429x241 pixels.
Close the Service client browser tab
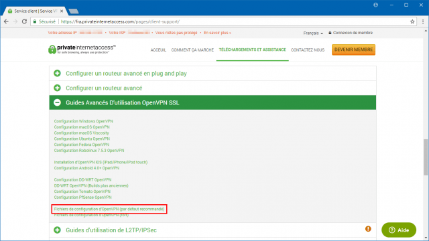click(x=62, y=11)
